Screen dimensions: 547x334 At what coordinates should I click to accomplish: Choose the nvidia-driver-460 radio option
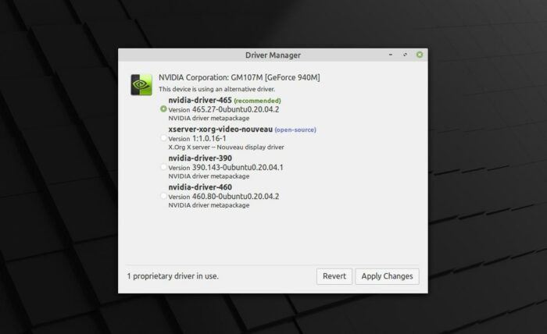tap(163, 196)
